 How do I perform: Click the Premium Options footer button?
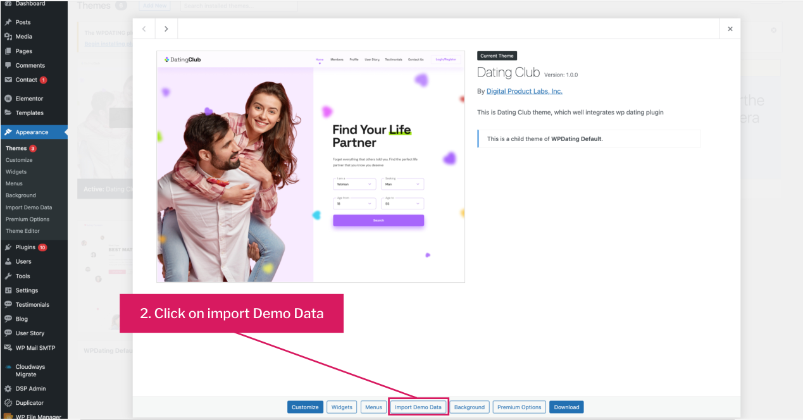click(520, 407)
